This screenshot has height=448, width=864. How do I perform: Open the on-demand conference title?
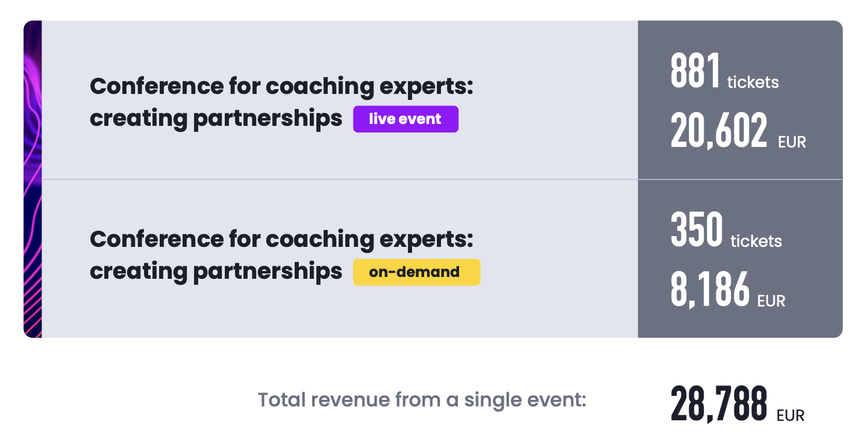281,255
